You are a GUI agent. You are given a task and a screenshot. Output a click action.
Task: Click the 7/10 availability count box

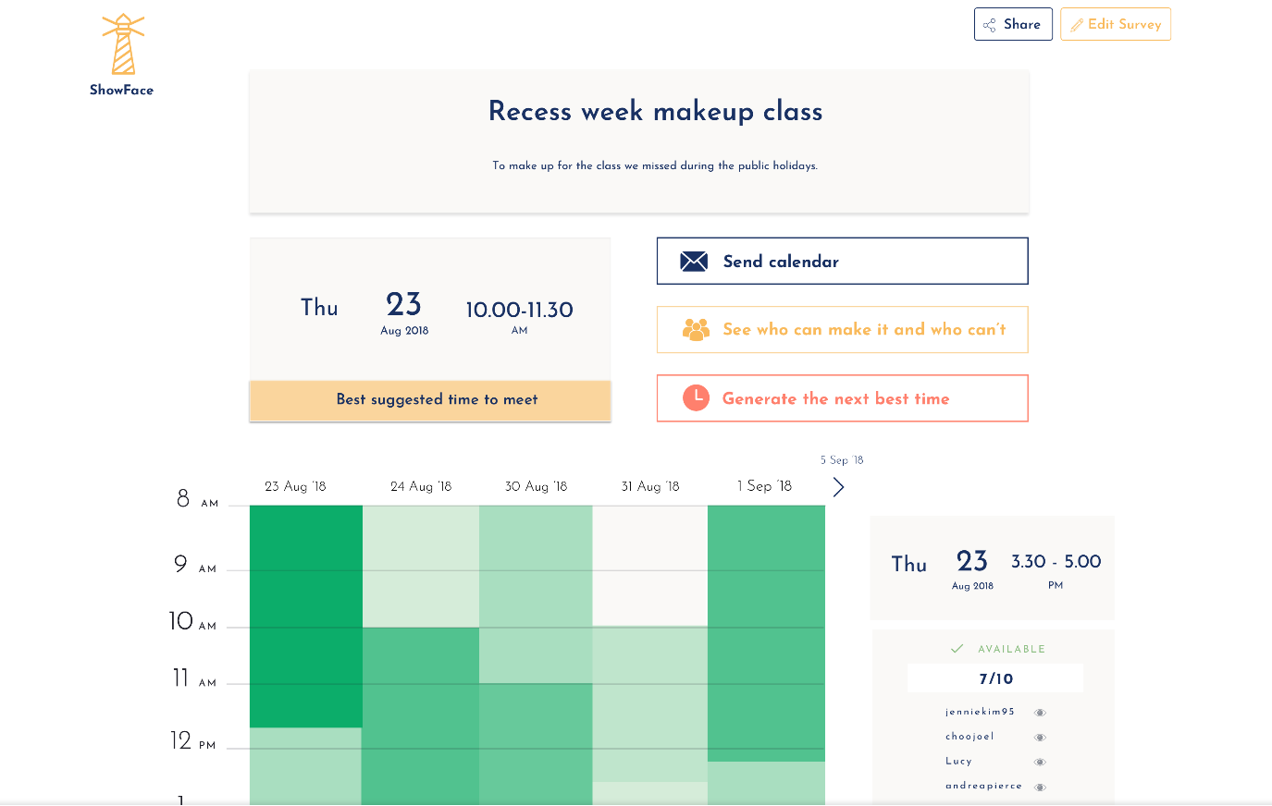pos(995,678)
